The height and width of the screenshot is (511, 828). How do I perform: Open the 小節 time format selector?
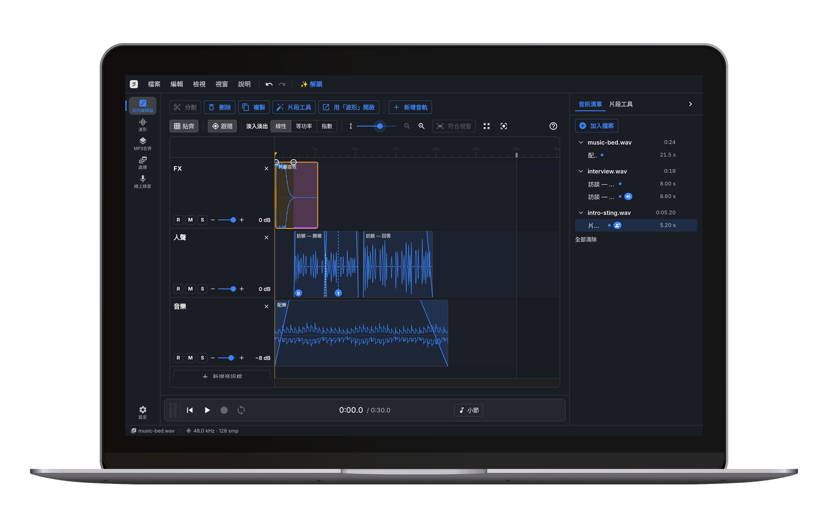point(469,410)
